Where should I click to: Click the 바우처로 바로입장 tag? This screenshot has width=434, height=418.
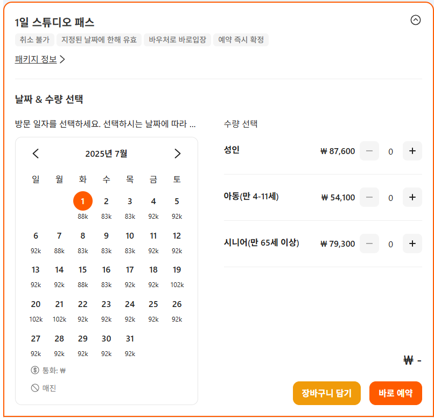click(177, 40)
